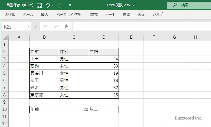The height and width of the screenshot is (127, 211).
Task: Click the 名前 header cell
Action: 44,52
